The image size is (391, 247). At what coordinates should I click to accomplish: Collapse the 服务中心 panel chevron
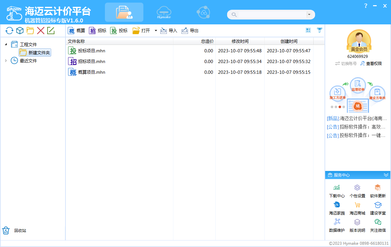pos(386,175)
